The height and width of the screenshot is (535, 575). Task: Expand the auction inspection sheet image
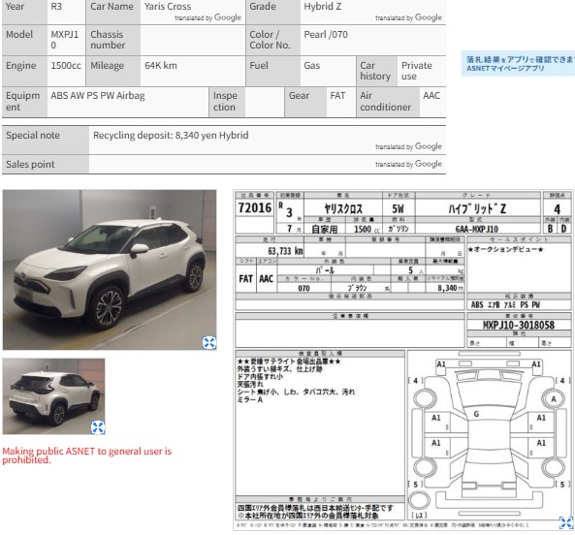(x=566, y=522)
